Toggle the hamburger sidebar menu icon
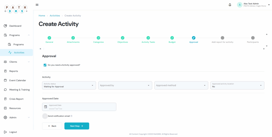 click(x=37, y=5)
